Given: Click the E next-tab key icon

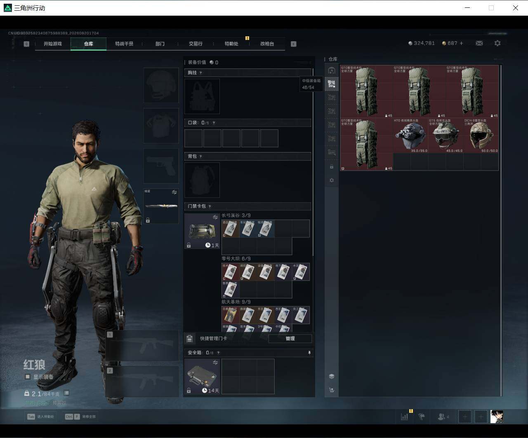Looking at the screenshot, I should pyautogui.click(x=294, y=44).
